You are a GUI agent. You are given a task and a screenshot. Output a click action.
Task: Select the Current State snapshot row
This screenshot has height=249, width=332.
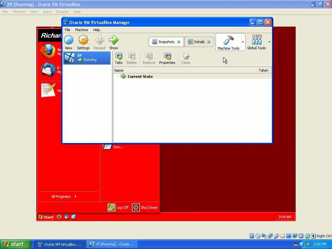(x=192, y=77)
